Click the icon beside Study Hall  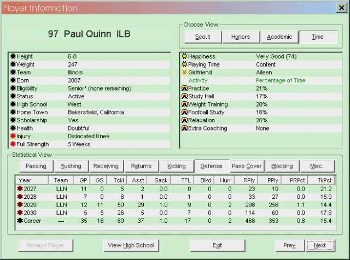[x=184, y=96]
